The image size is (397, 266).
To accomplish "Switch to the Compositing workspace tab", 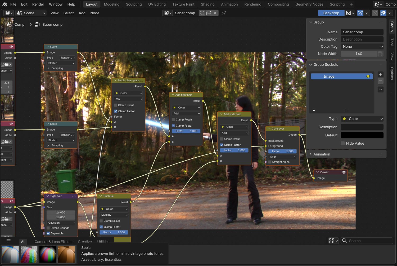I will tap(278, 4).
